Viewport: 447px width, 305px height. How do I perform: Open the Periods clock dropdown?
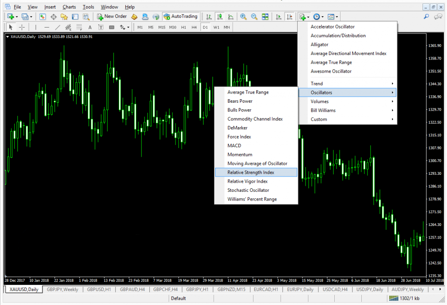318,17
